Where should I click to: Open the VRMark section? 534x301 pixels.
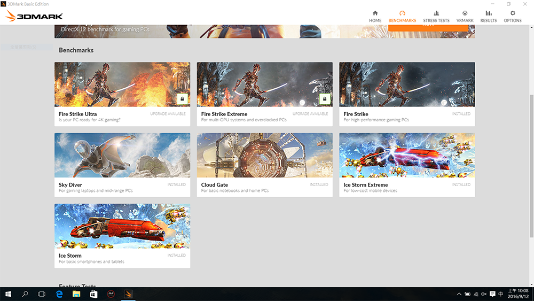click(x=465, y=17)
